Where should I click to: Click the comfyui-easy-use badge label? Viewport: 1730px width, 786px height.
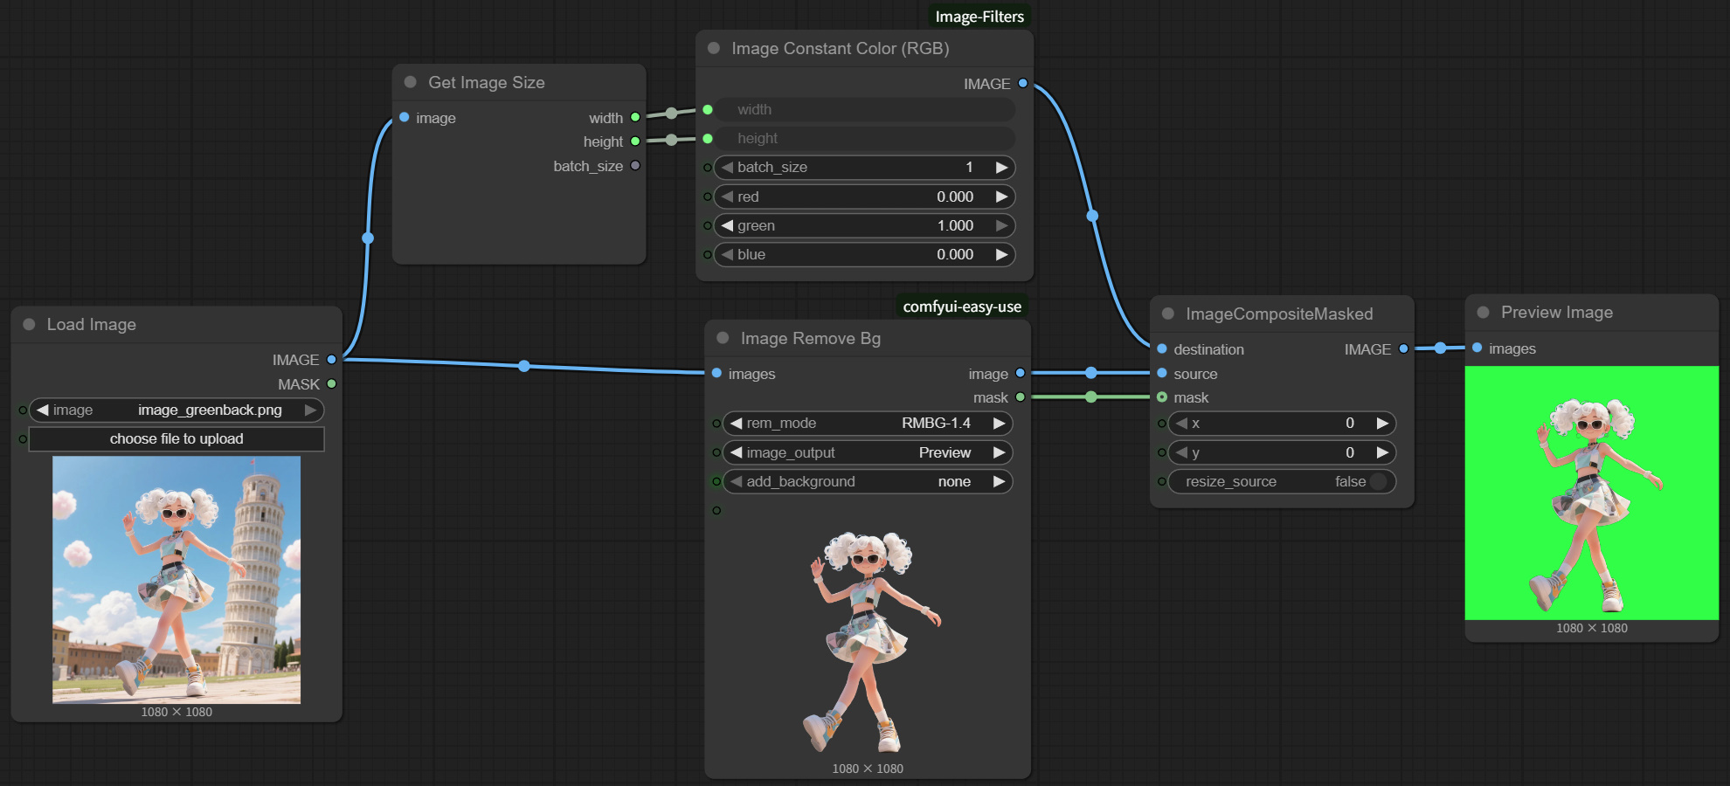click(961, 307)
